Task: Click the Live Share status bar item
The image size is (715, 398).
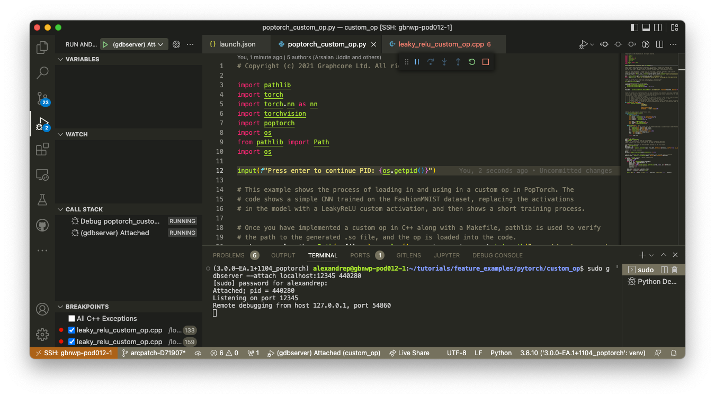Action: [x=409, y=353]
